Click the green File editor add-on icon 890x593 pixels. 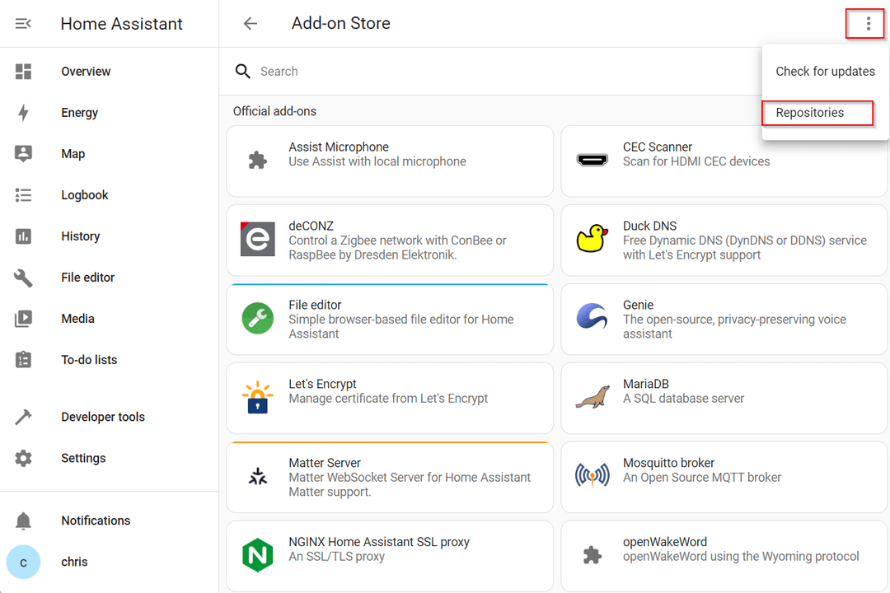coord(258,319)
